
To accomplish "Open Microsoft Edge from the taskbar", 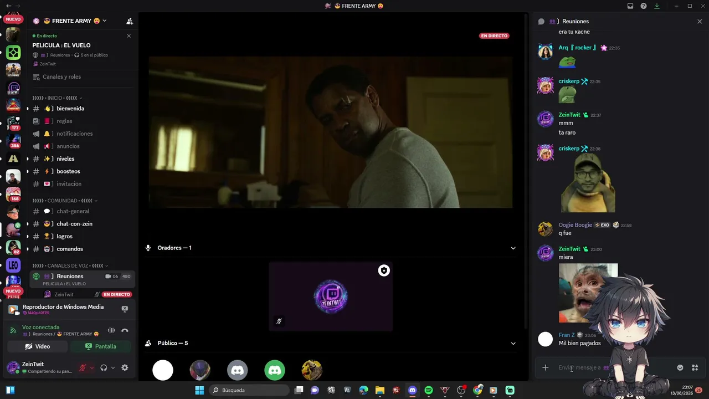I will [x=363, y=390].
